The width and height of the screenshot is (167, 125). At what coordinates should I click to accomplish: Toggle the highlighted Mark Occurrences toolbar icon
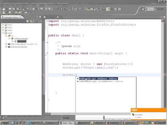(x=108, y=9)
